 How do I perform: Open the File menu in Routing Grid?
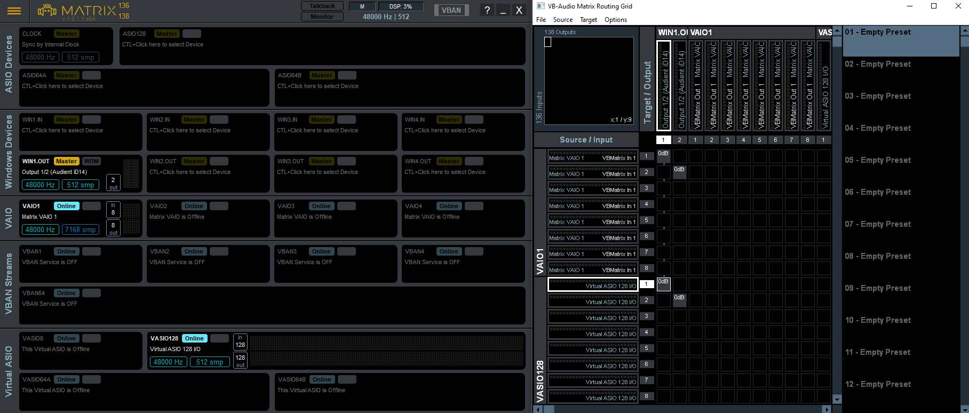coord(541,20)
